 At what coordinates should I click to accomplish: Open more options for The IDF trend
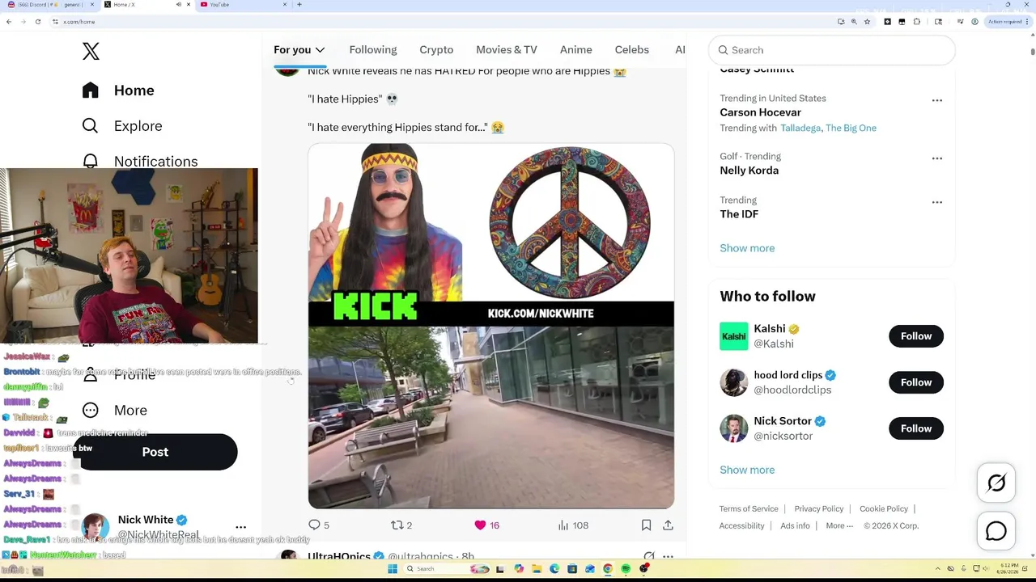click(937, 202)
